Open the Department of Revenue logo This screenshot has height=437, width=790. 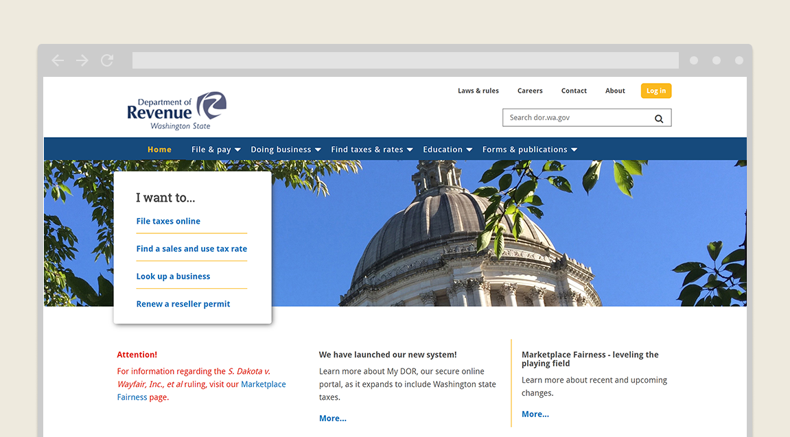[176, 110]
